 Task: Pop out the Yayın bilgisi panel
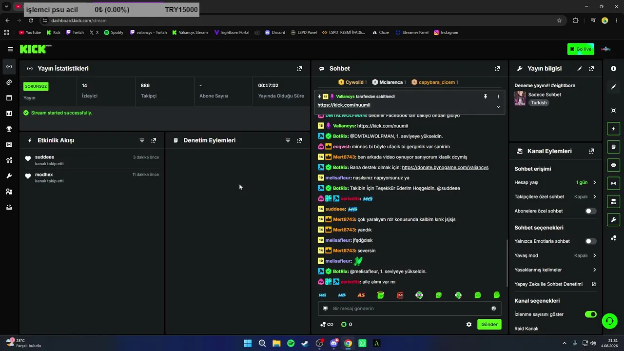pos(591,69)
